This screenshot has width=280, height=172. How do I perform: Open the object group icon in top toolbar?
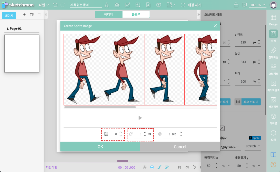[x=117, y=5]
